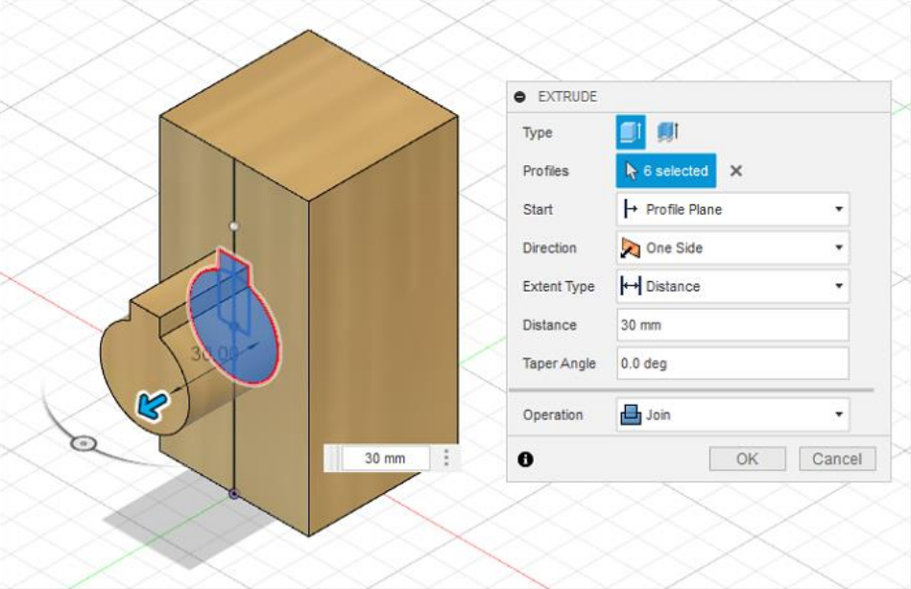Confirm the extrude with OK
The height and width of the screenshot is (589, 911).
click(747, 459)
